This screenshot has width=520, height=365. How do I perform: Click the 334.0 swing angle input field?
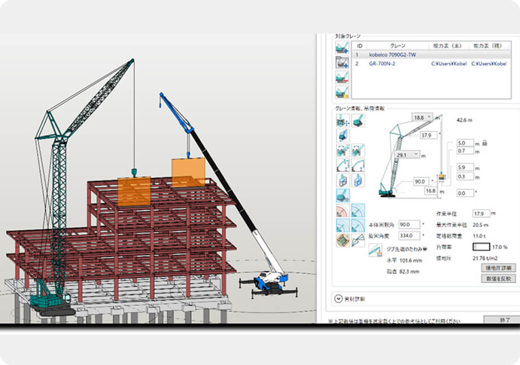click(x=408, y=235)
